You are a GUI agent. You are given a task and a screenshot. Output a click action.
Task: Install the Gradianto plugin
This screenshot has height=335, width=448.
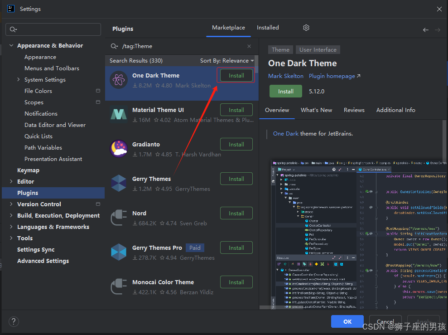pos(236,144)
